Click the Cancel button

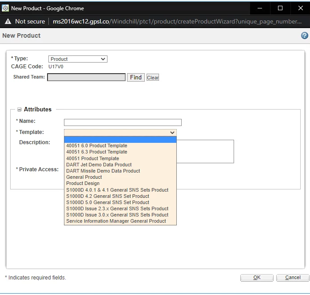293,278
